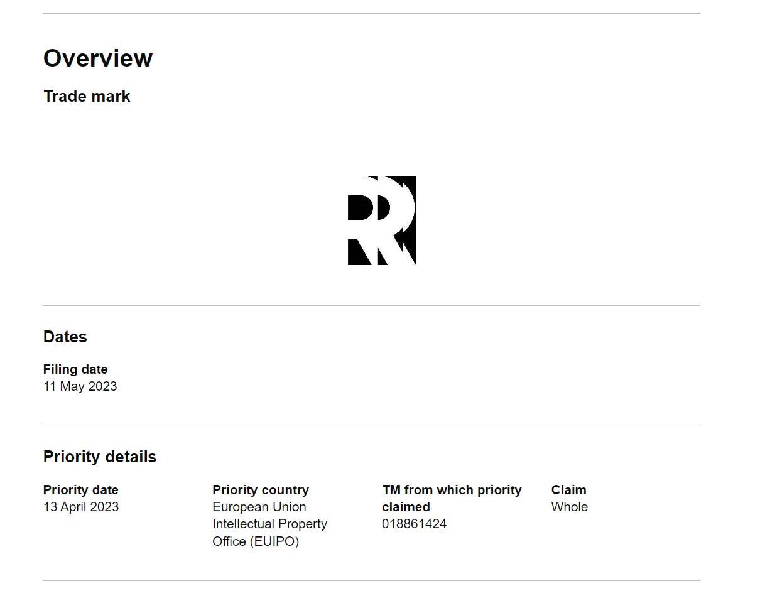The width and height of the screenshot is (765, 608).
Task: Click the RR trade mark logo image
Action: pos(382,220)
